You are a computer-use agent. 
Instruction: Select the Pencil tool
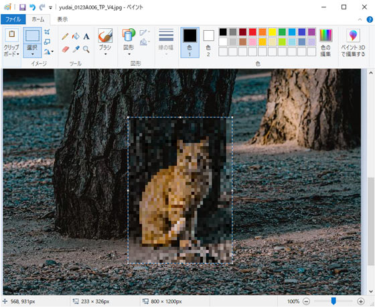point(65,36)
